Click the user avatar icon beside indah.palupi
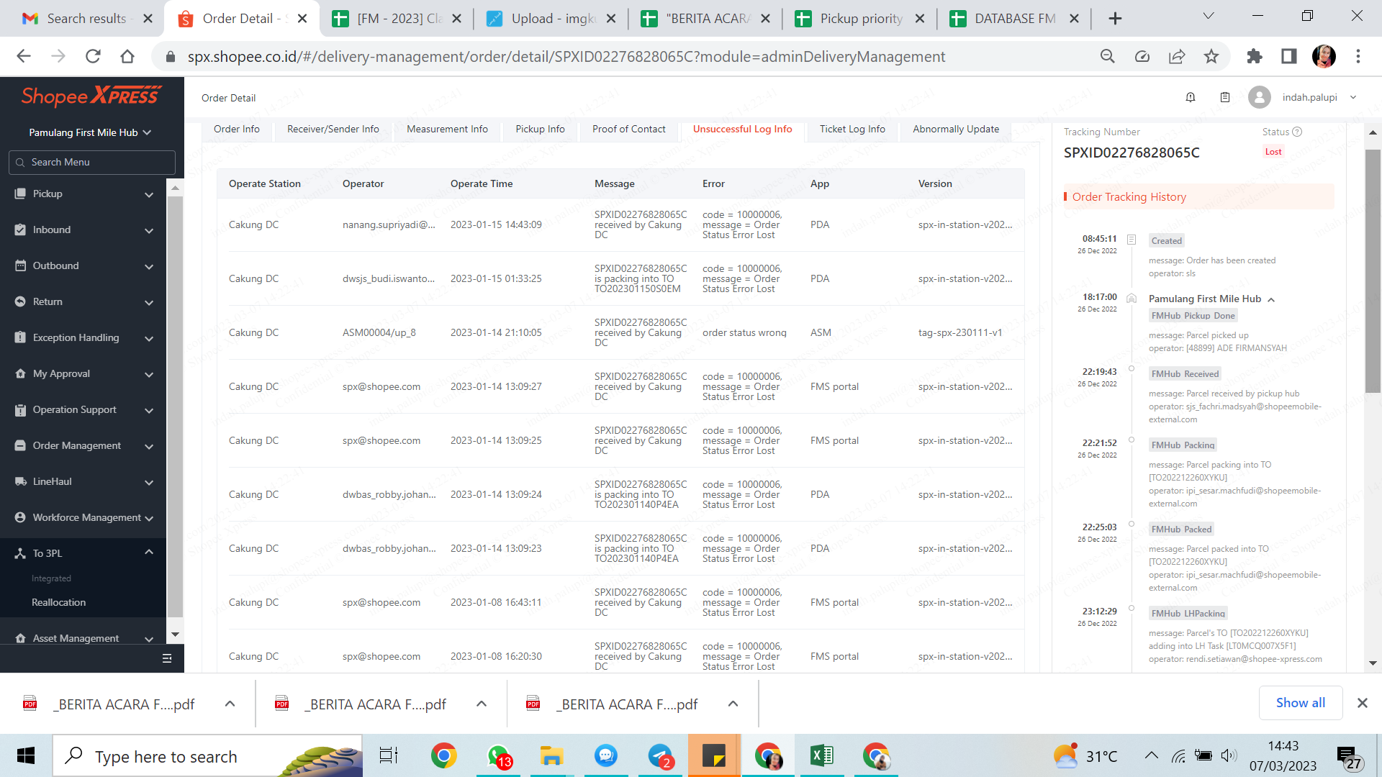The width and height of the screenshot is (1382, 777). pos(1260,97)
